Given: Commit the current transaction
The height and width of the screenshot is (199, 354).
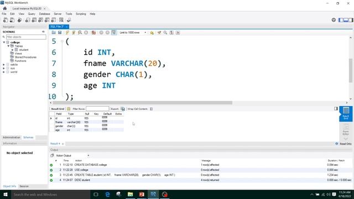Looking at the screenshot, I should click(x=101, y=33).
